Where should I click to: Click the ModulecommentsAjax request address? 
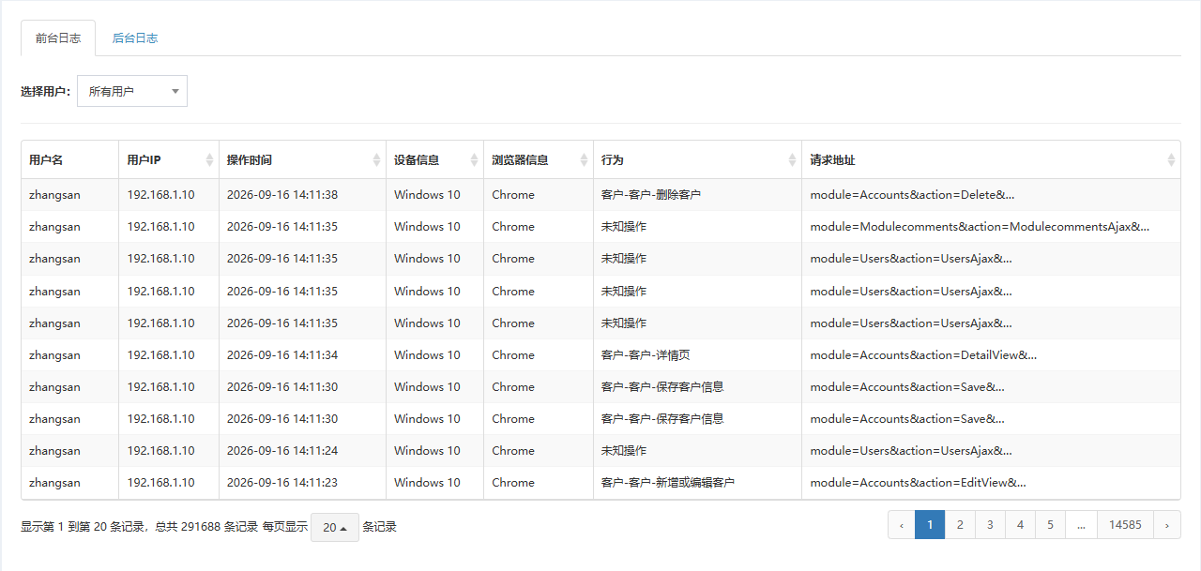(980, 227)
